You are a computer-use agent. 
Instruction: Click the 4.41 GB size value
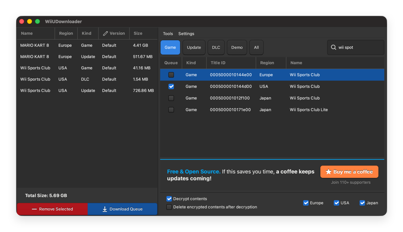tap(140, 45)
